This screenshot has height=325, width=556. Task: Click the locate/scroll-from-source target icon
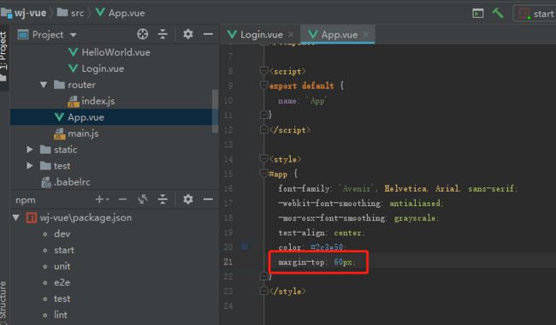pos(143,34)
